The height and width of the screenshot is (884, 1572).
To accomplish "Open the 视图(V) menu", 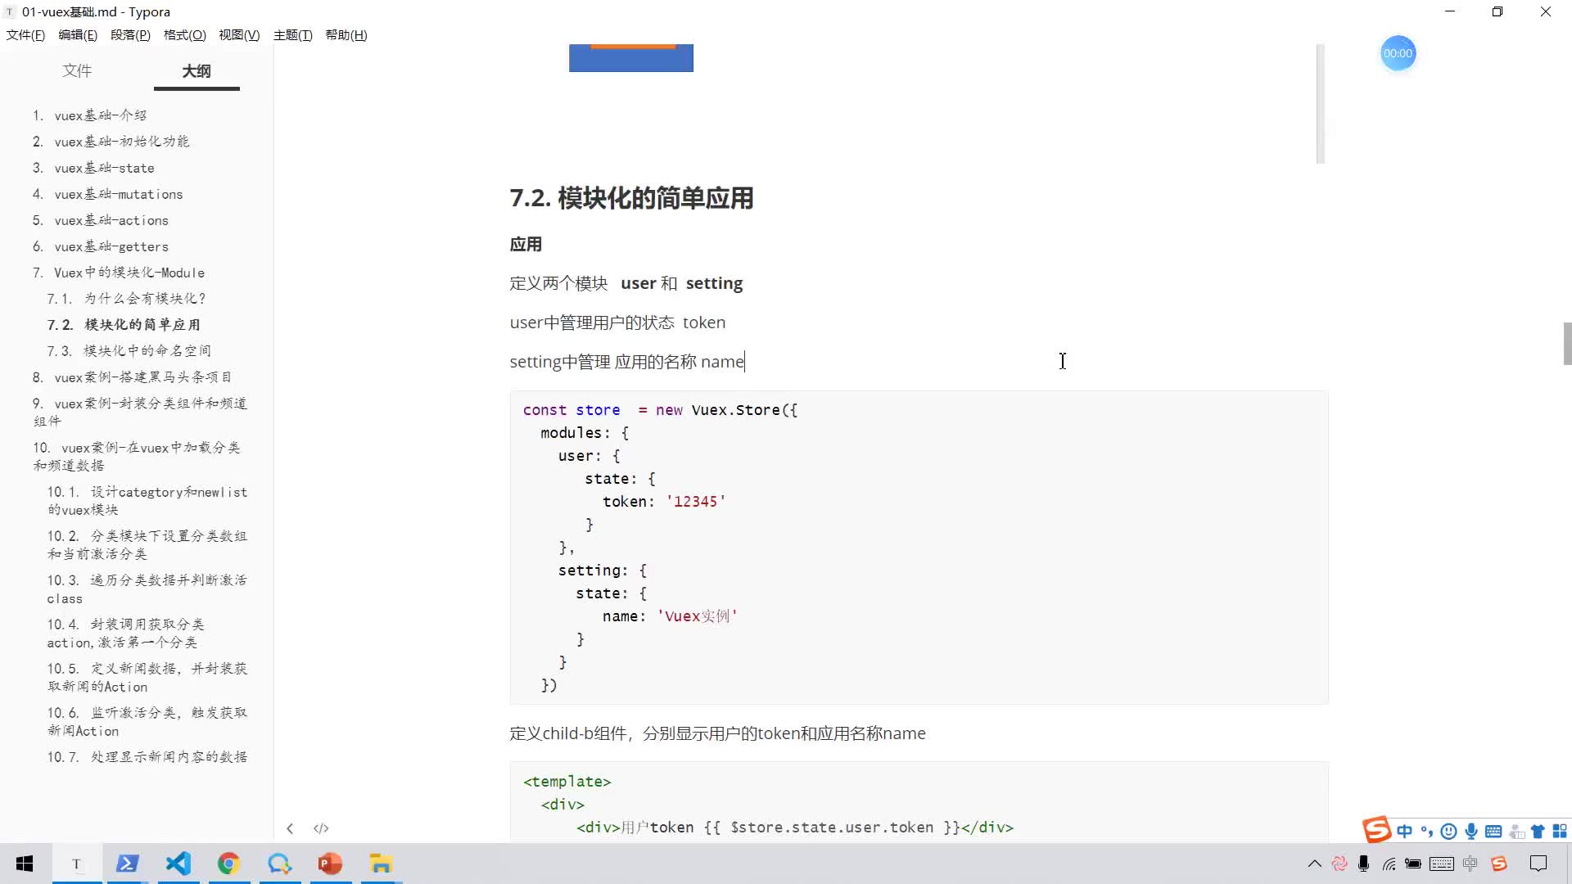I will point(239,35).
